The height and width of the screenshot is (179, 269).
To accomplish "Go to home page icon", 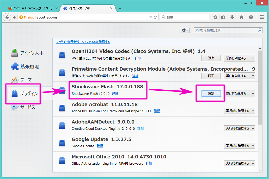I will click(x=242, y=17).
